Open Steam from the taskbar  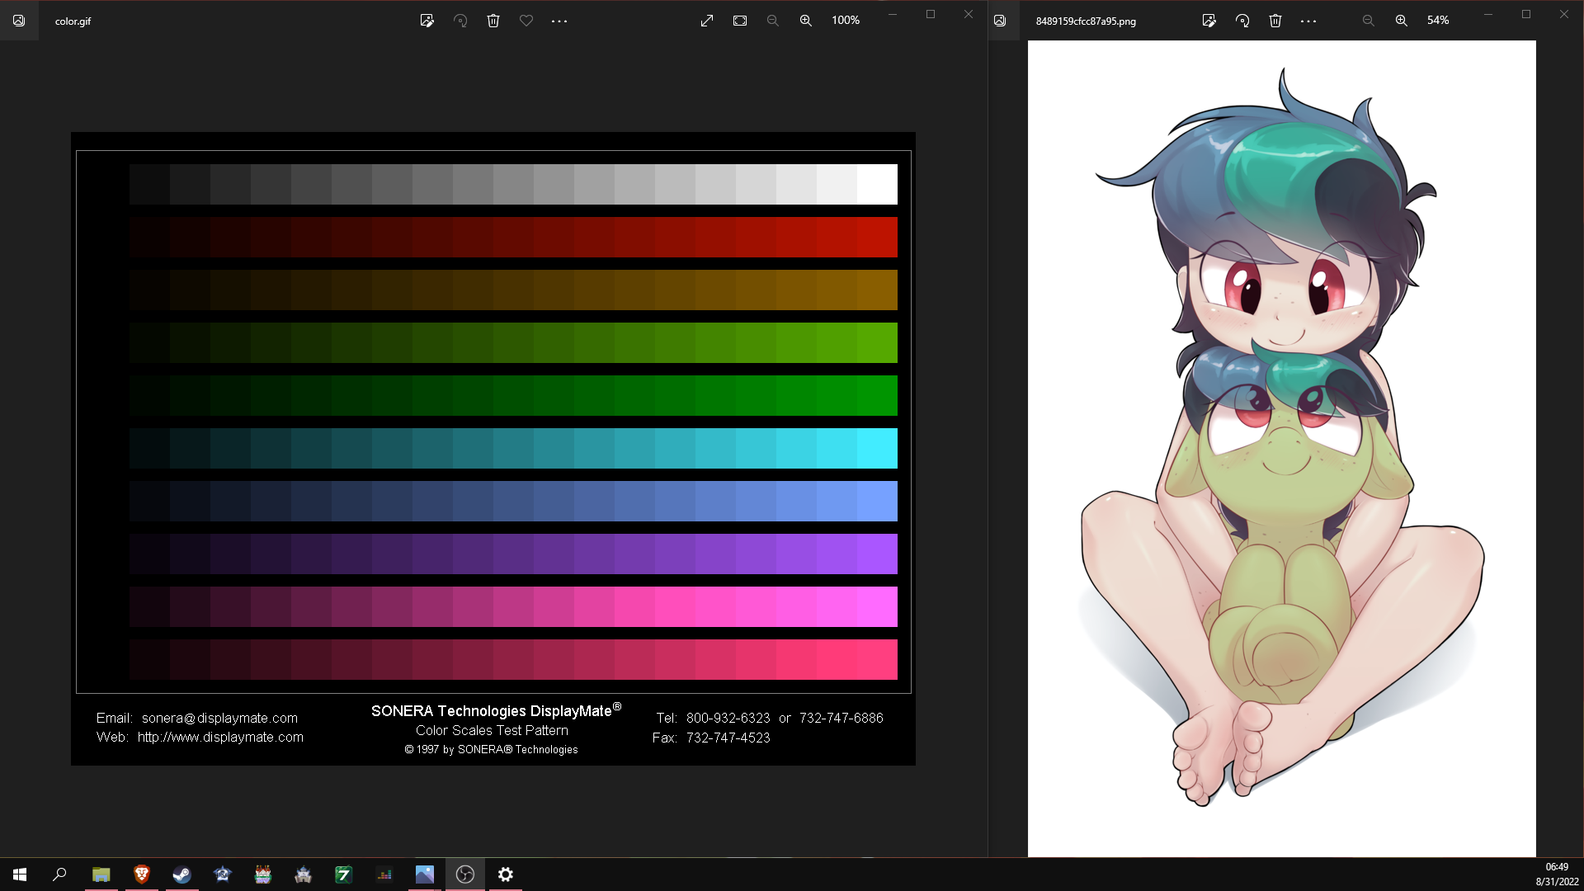[182, 874]
